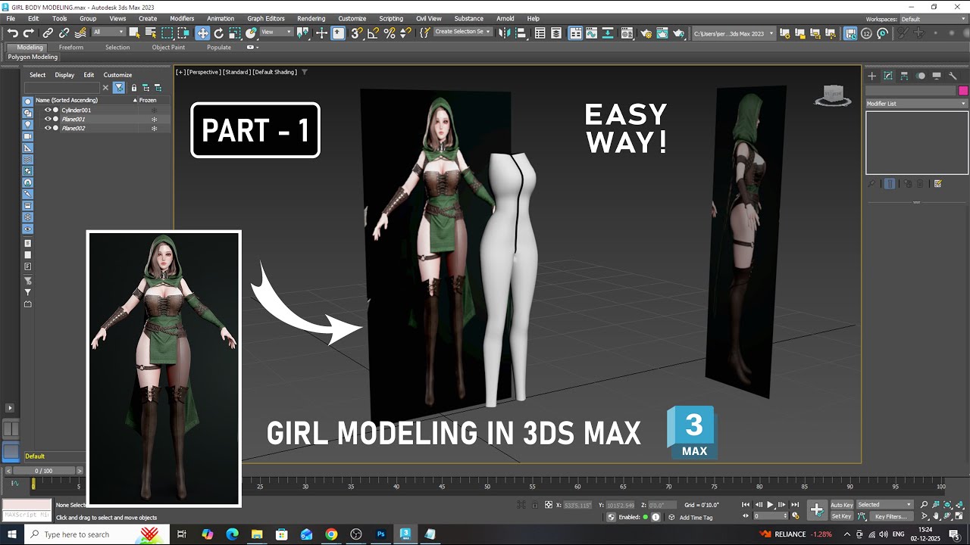Open the reference coordinate system View dropdown

277,33
